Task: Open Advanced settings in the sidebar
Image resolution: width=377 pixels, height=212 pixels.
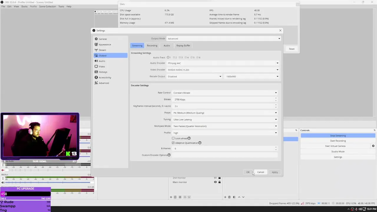Action: (111, 83)
